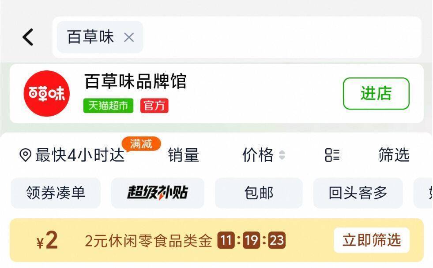This screenshot has width=433, height=268.
Task: Open the 百草味品牌馆 store title
Action: [135, 81]
